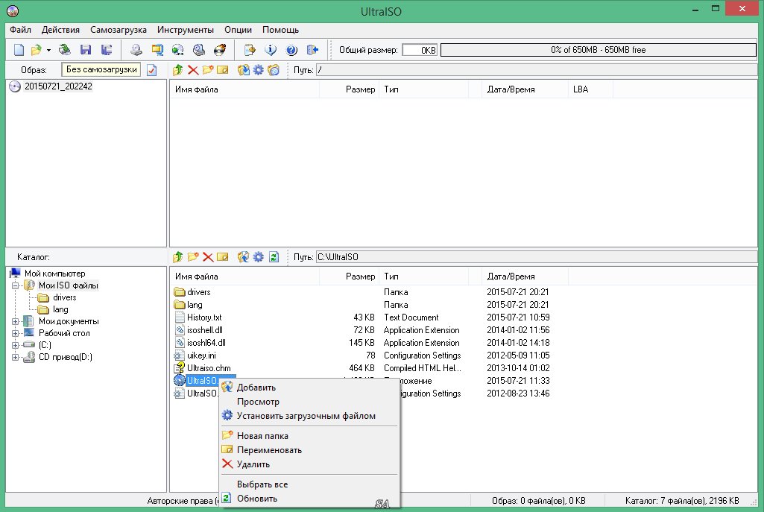Choose Новая папка in the context menu
The width and height of the screenshot is (764, 512).
tap(309, 435)
